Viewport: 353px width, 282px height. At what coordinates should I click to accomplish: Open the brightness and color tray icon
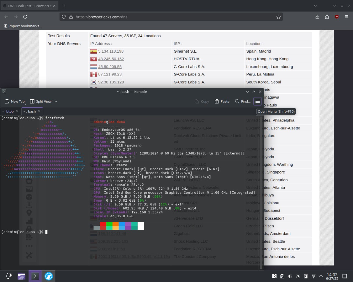(x=298, y=276)
